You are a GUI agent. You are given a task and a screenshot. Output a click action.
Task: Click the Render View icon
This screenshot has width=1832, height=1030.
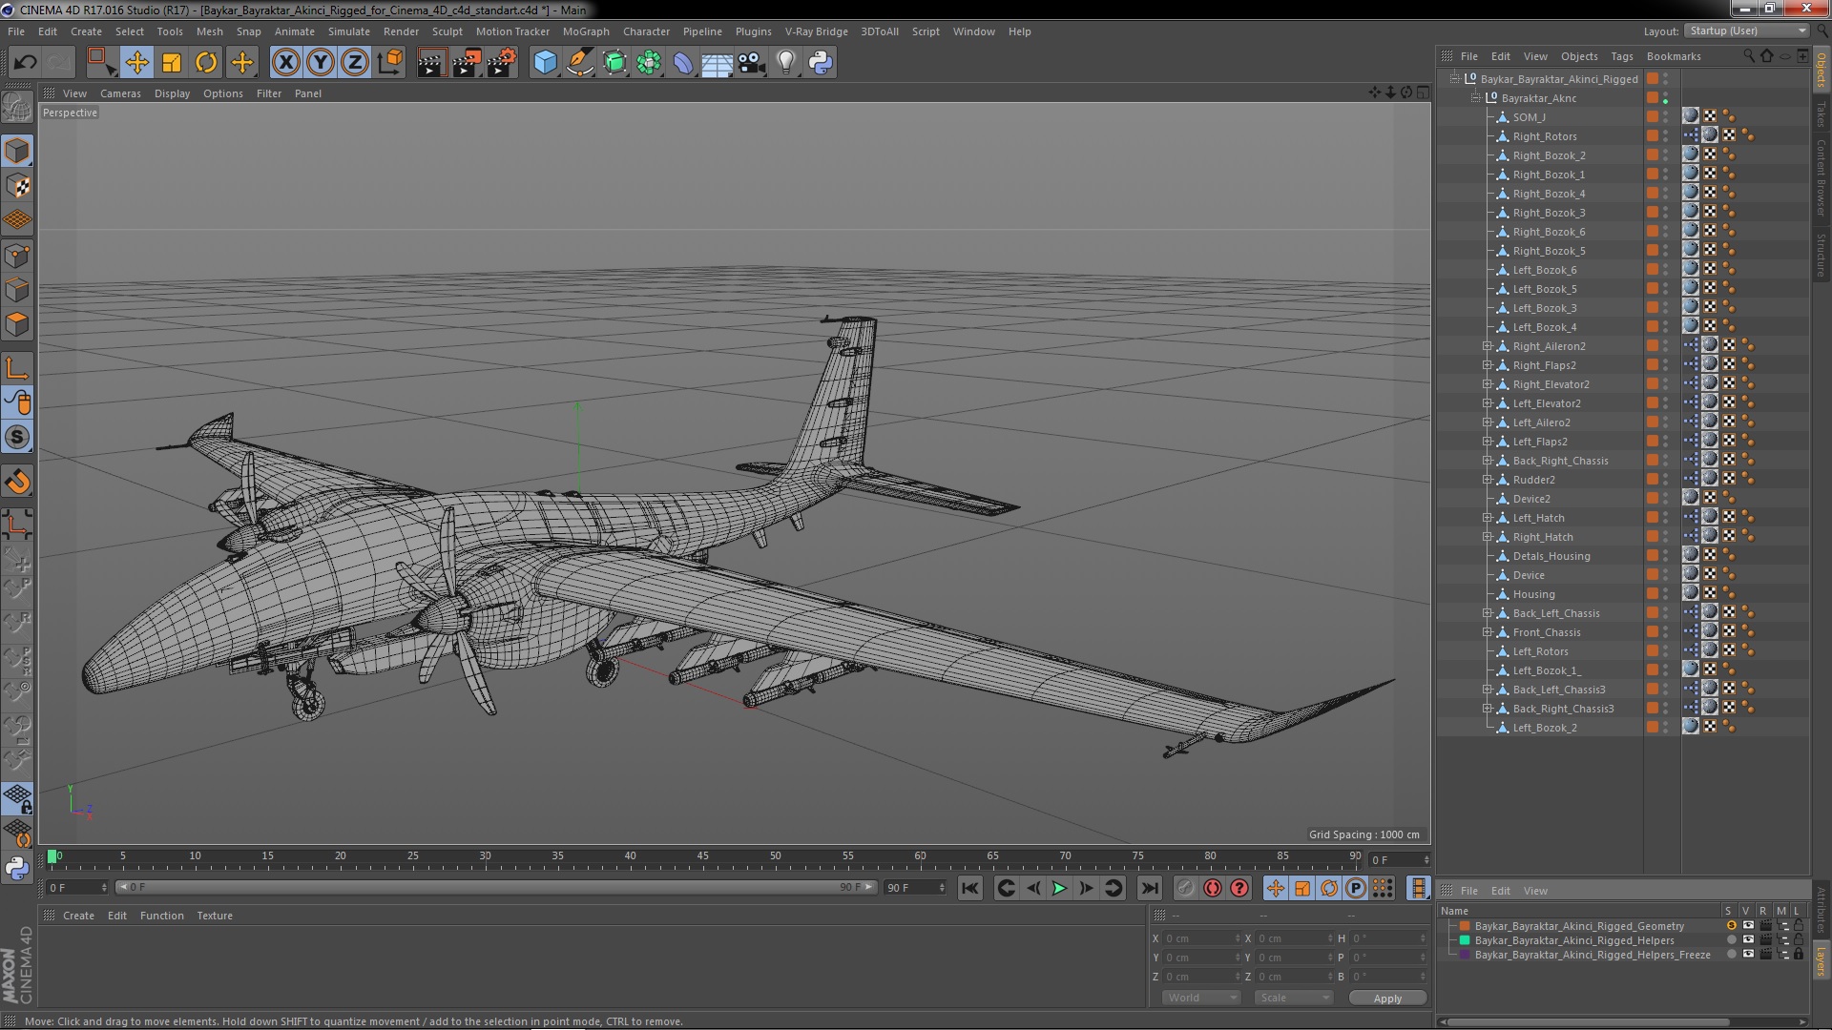click(x=431, y=63)
